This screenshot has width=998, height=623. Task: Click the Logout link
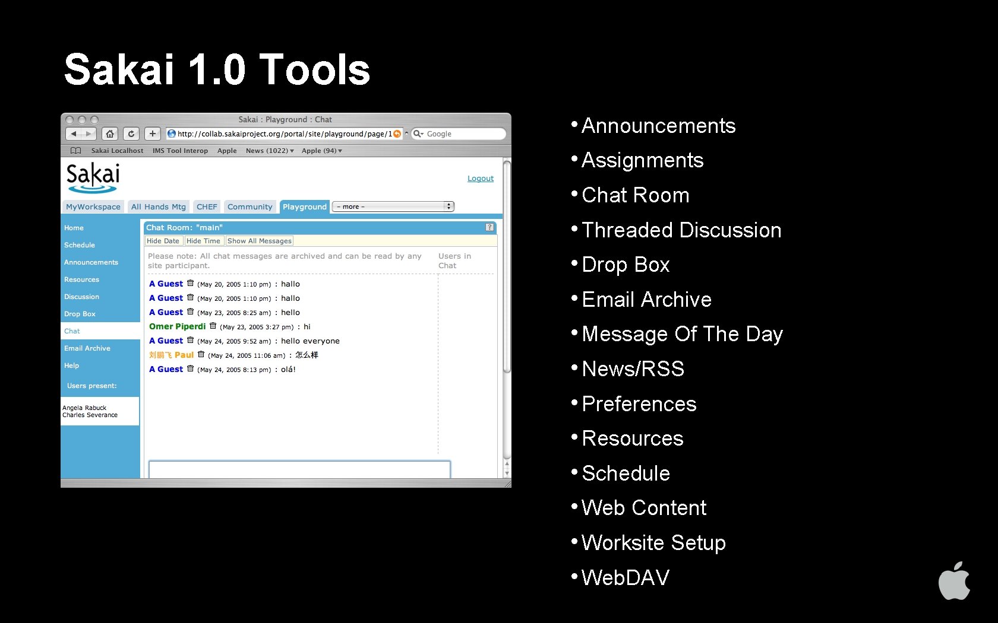481,178
